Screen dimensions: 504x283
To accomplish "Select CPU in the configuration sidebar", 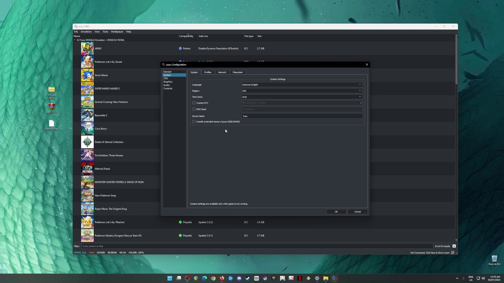I will tap(166, 78).
